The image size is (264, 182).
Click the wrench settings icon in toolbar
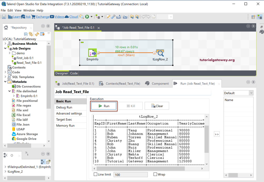[x=113, y=17]
